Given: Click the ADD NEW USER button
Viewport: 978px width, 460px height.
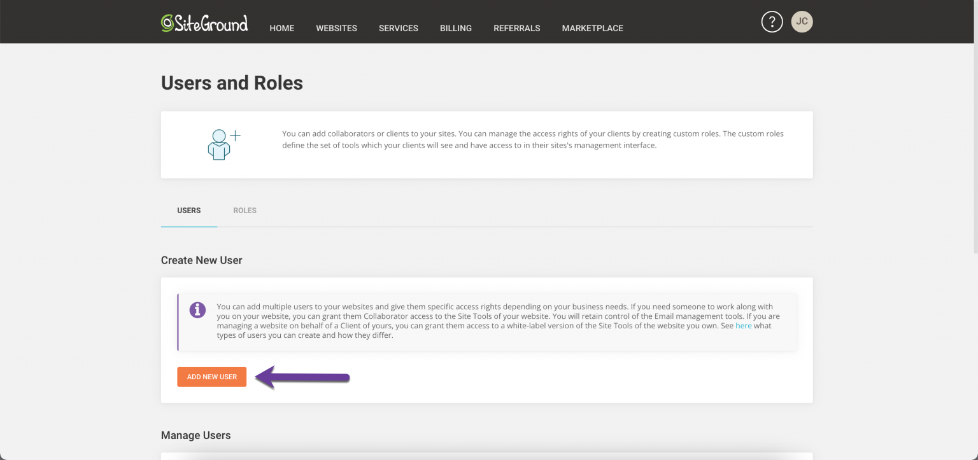Looking at the screenshot, I should pyautogui.click(x=211, y=377).
